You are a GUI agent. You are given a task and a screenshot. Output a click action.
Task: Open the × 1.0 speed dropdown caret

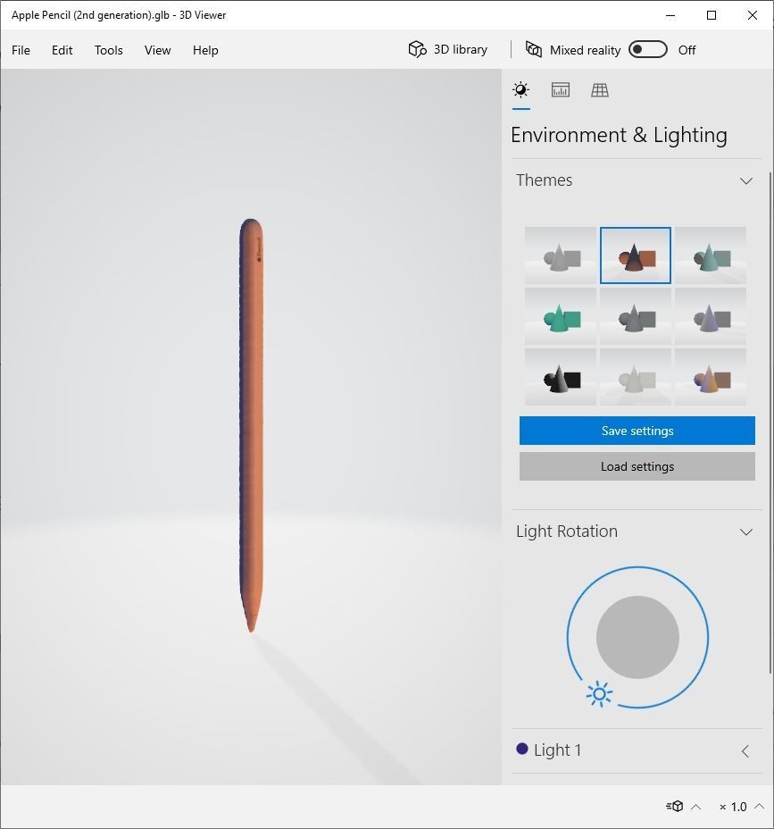[759, 807]
